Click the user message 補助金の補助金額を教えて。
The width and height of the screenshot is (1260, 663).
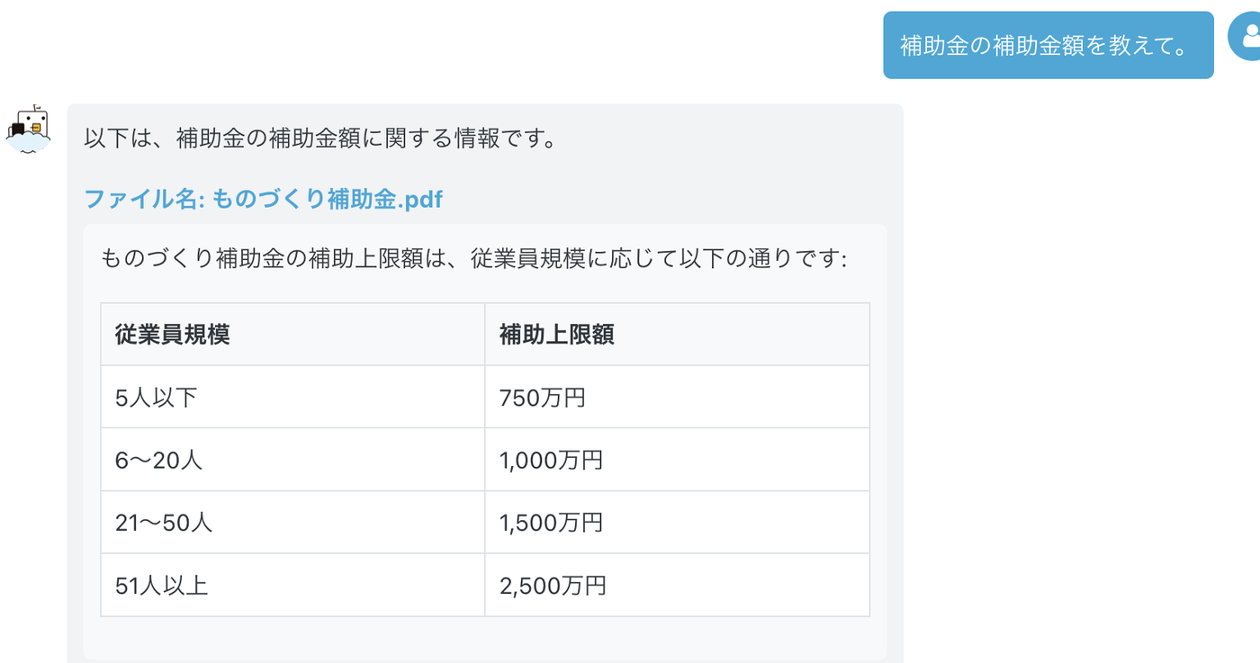(x=1048, y=45)
